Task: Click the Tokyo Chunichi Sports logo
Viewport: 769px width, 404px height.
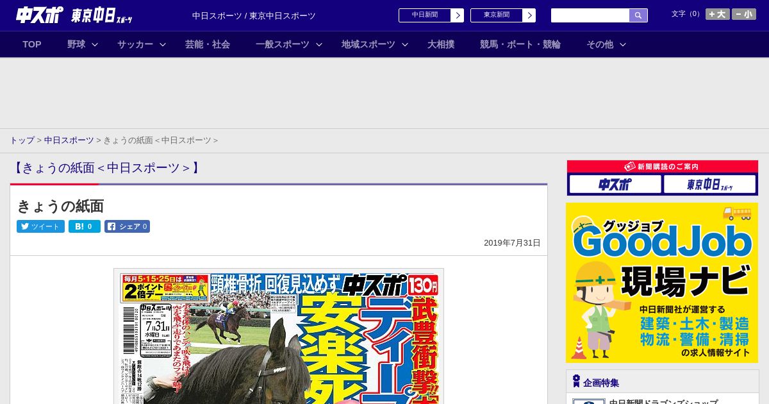Action: click(x=102, y=15)
